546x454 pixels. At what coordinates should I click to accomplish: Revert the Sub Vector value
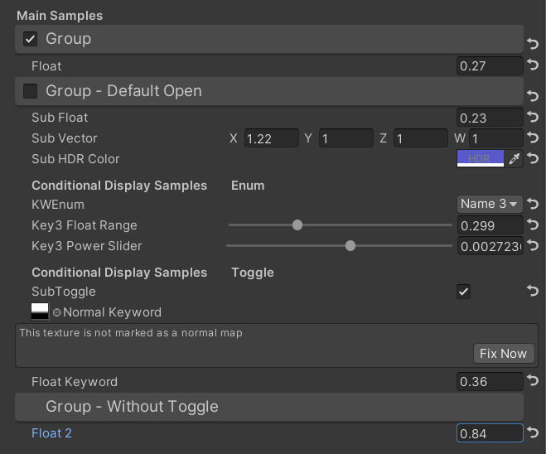pos(533,138)
